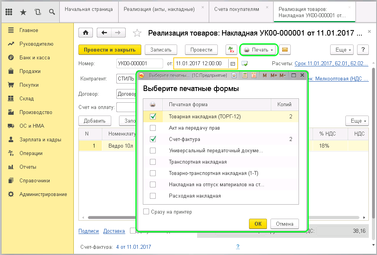
Task: Click the star favorites icon in dialog titlebar
Action: 234,75
